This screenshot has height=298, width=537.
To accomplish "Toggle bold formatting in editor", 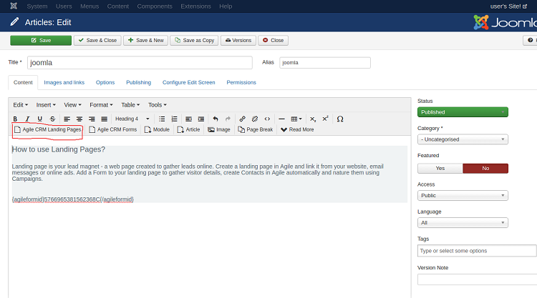I will tap(15, 119).
